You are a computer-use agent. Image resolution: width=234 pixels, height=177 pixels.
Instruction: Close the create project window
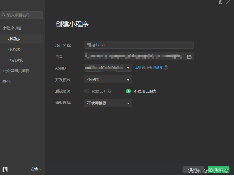click(x=228, y=2)
